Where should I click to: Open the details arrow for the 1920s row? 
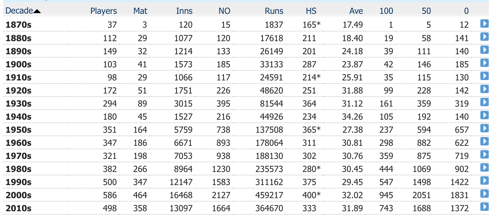click(485, 89)
